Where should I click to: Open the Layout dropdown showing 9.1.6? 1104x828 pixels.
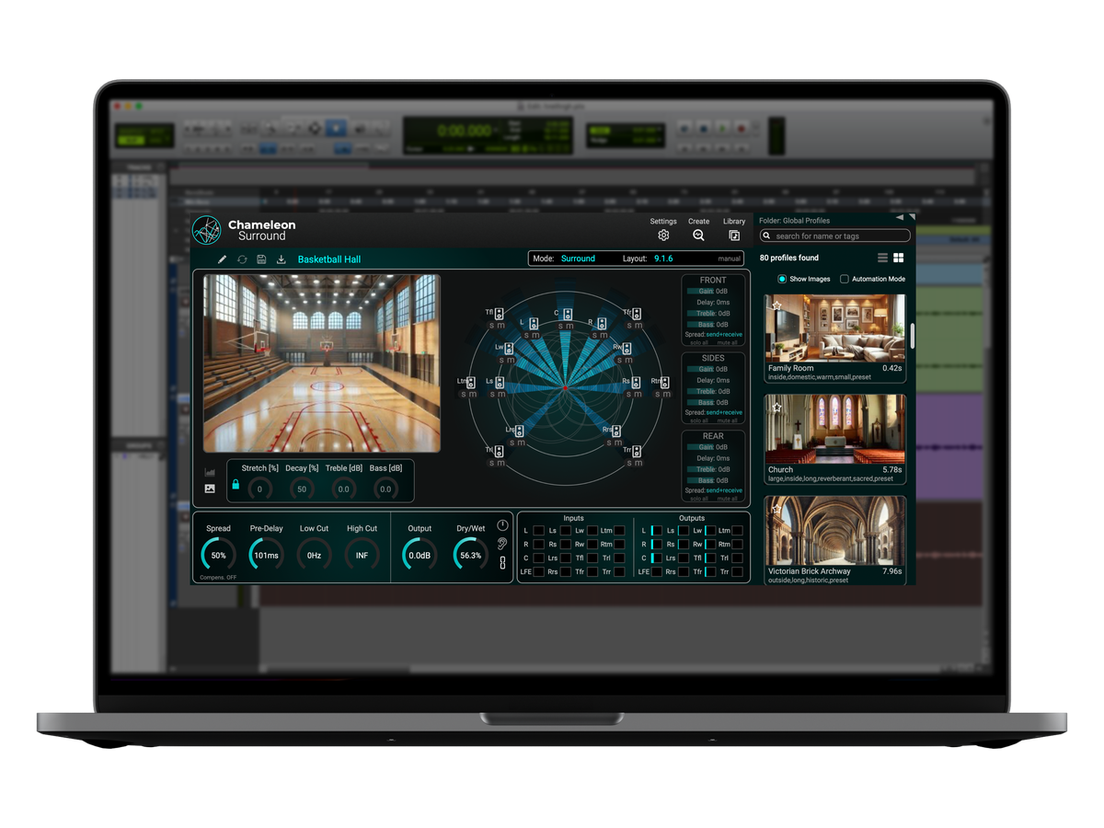point(663,259)
